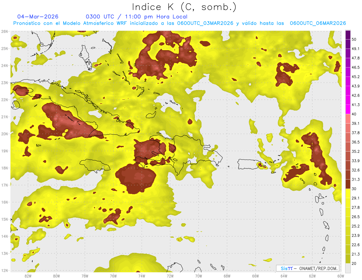Click the "13N" latitude label
Screen dimensions: 362x280
point(5,253)
